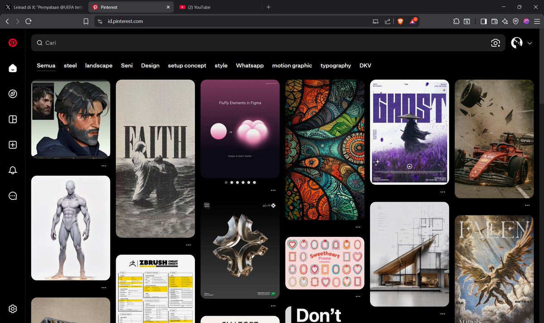Click the id.pinterest.com address bar

[125, 21]
